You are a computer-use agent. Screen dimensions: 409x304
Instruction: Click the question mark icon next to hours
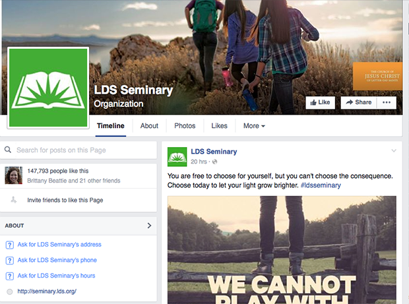click(x=10, y=276)
